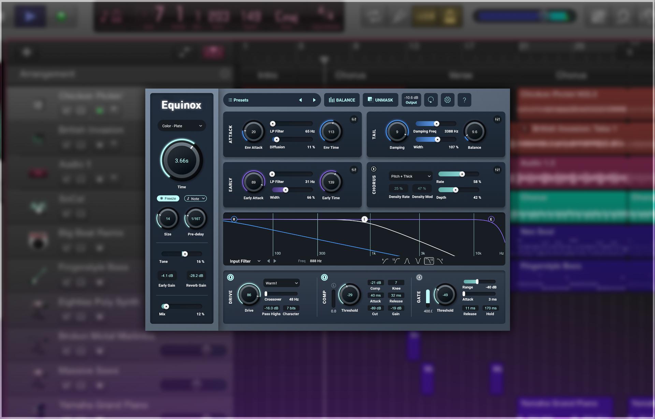
Task: Click the Tail Width slider handle
Action: click(437, 139)
